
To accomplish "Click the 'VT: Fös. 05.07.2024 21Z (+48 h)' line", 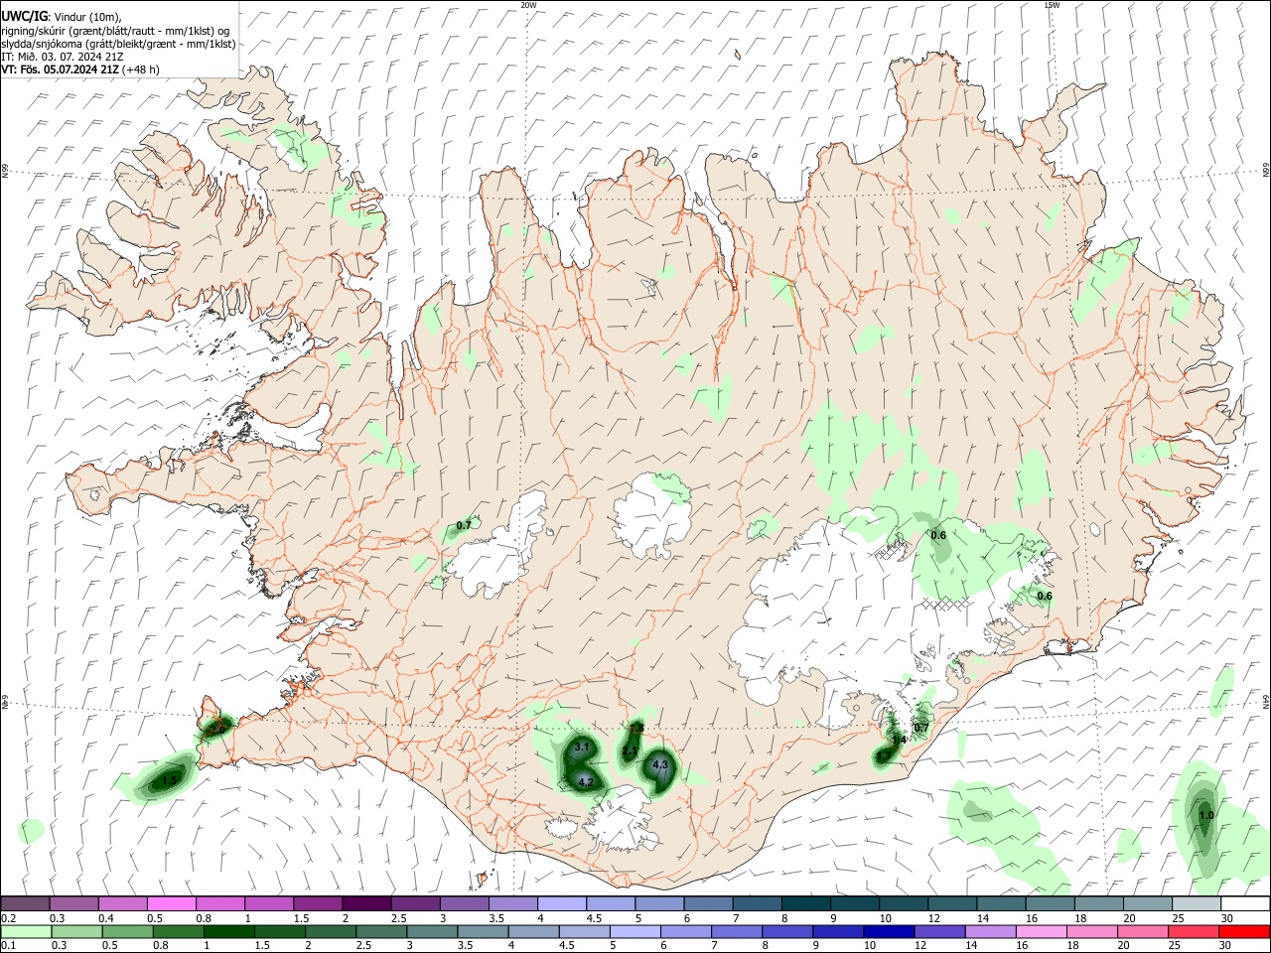I will (79, 69).
